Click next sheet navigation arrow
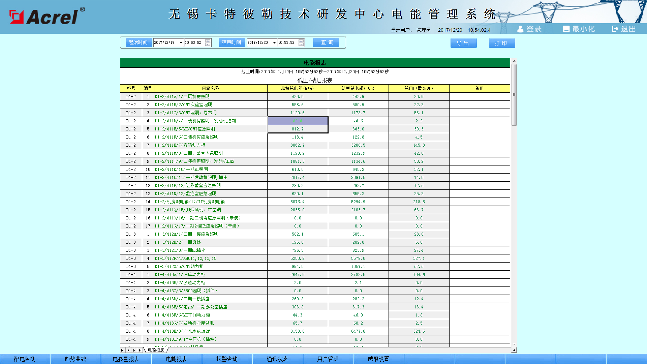Screen dimensions: 647x364 pyautogui.click(x=134, y=350)
